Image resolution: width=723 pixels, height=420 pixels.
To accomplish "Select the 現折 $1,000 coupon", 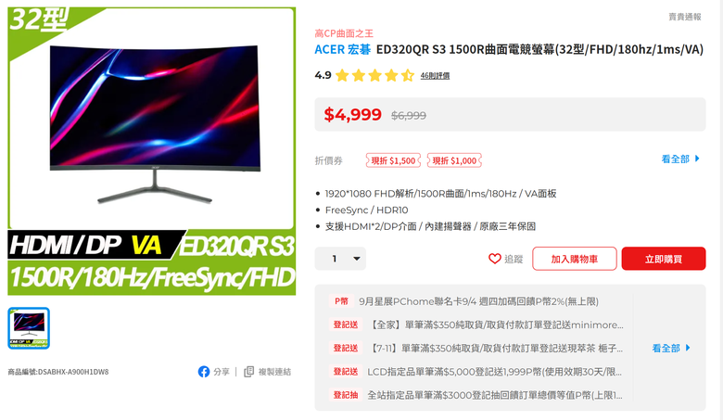I will pos(454,160).
